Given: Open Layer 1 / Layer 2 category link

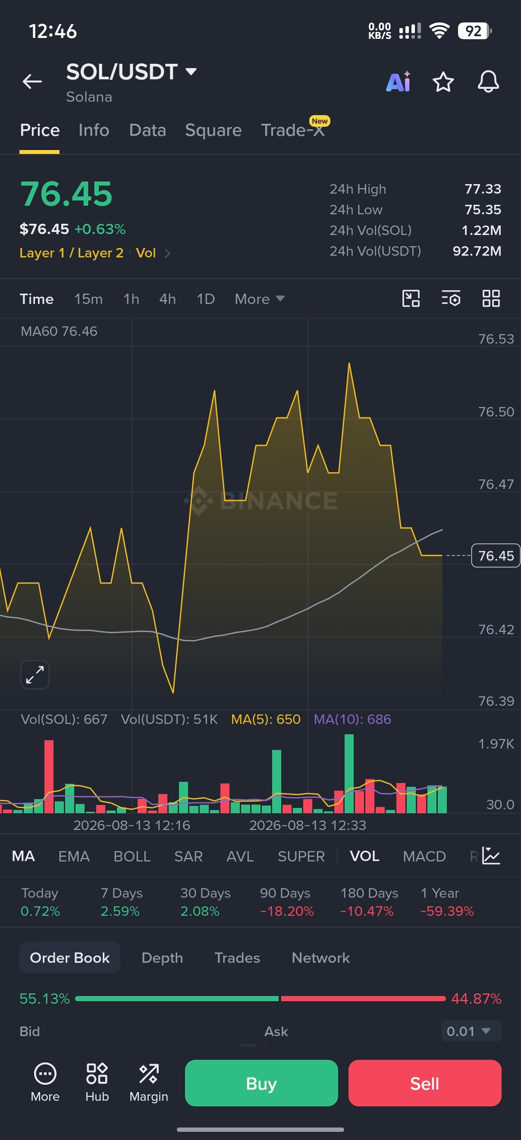Looking at the screenshot, I should pos(71,253).
